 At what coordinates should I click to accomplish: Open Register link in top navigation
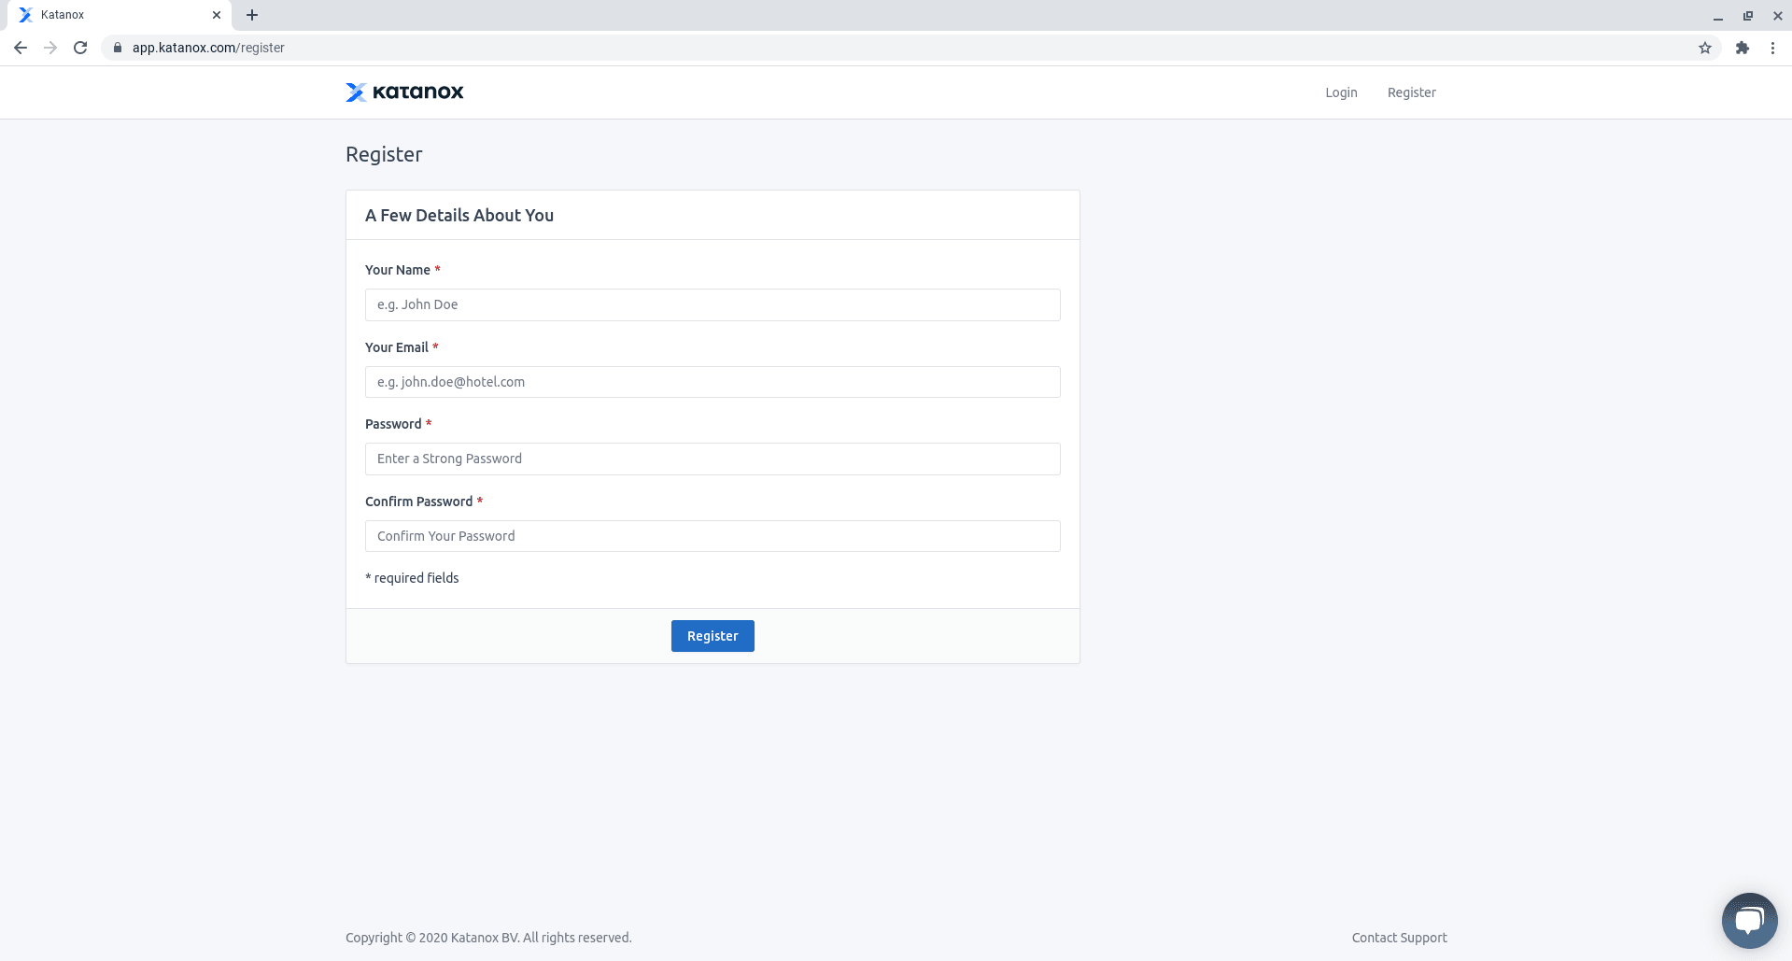(1411, 92)
